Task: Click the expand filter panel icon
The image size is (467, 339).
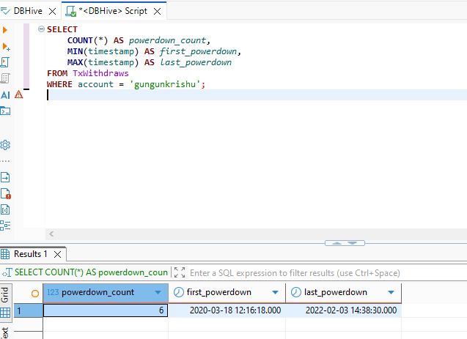Action: point(180,272)
